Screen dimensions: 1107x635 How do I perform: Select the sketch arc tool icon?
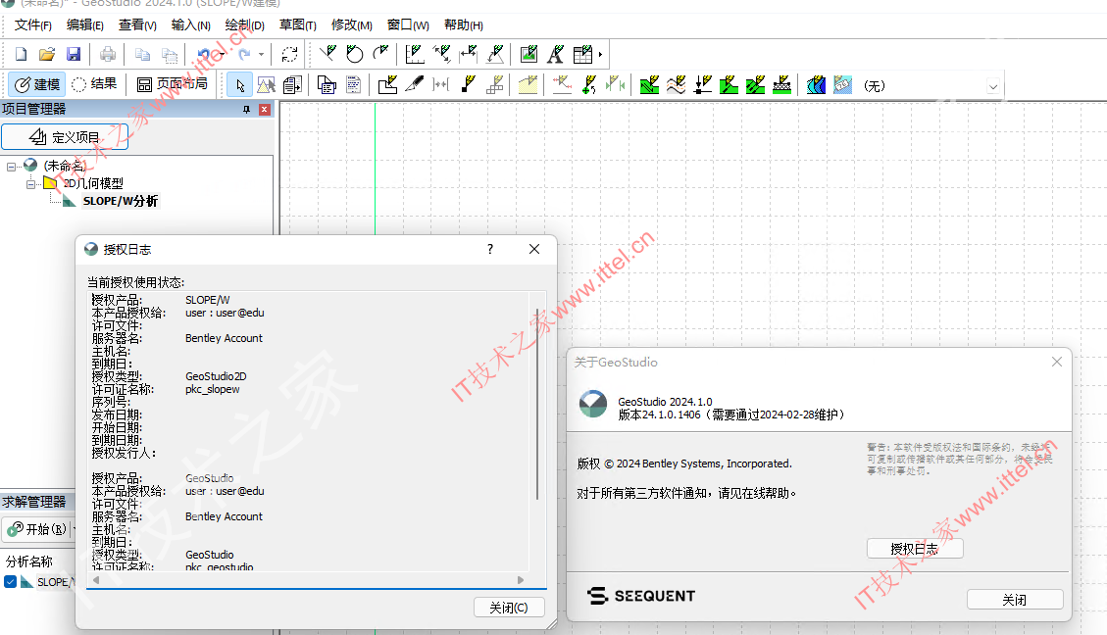(381, 54)
